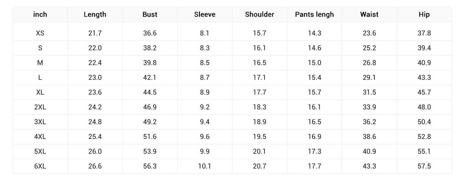This screenshot has width=465, height=185.
Task: Click the XL size row label
Action: click(x=40, y=92)
